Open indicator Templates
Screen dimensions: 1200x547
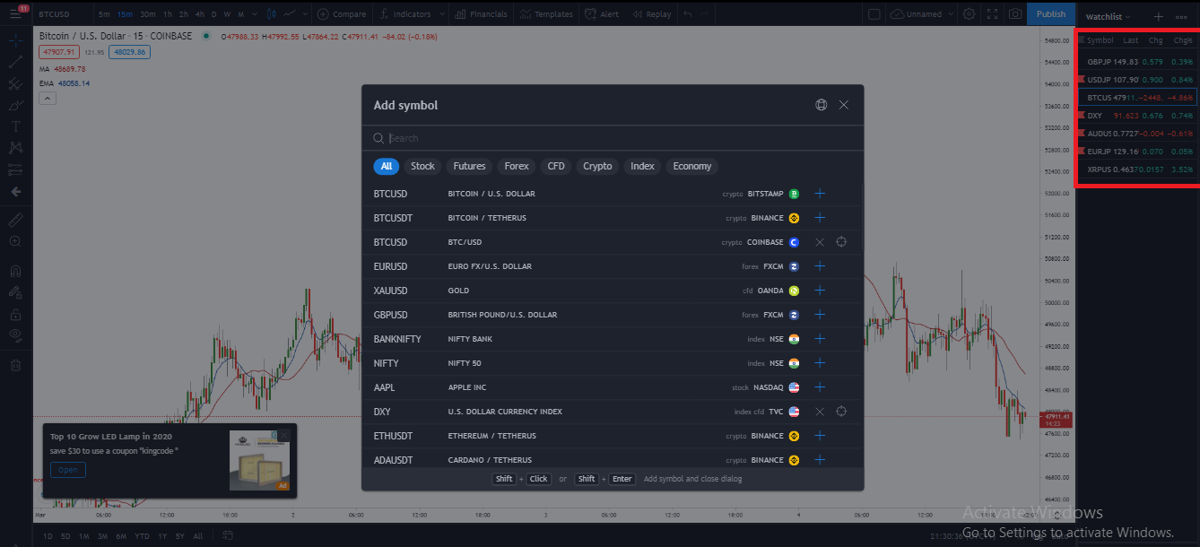point(546,14)
